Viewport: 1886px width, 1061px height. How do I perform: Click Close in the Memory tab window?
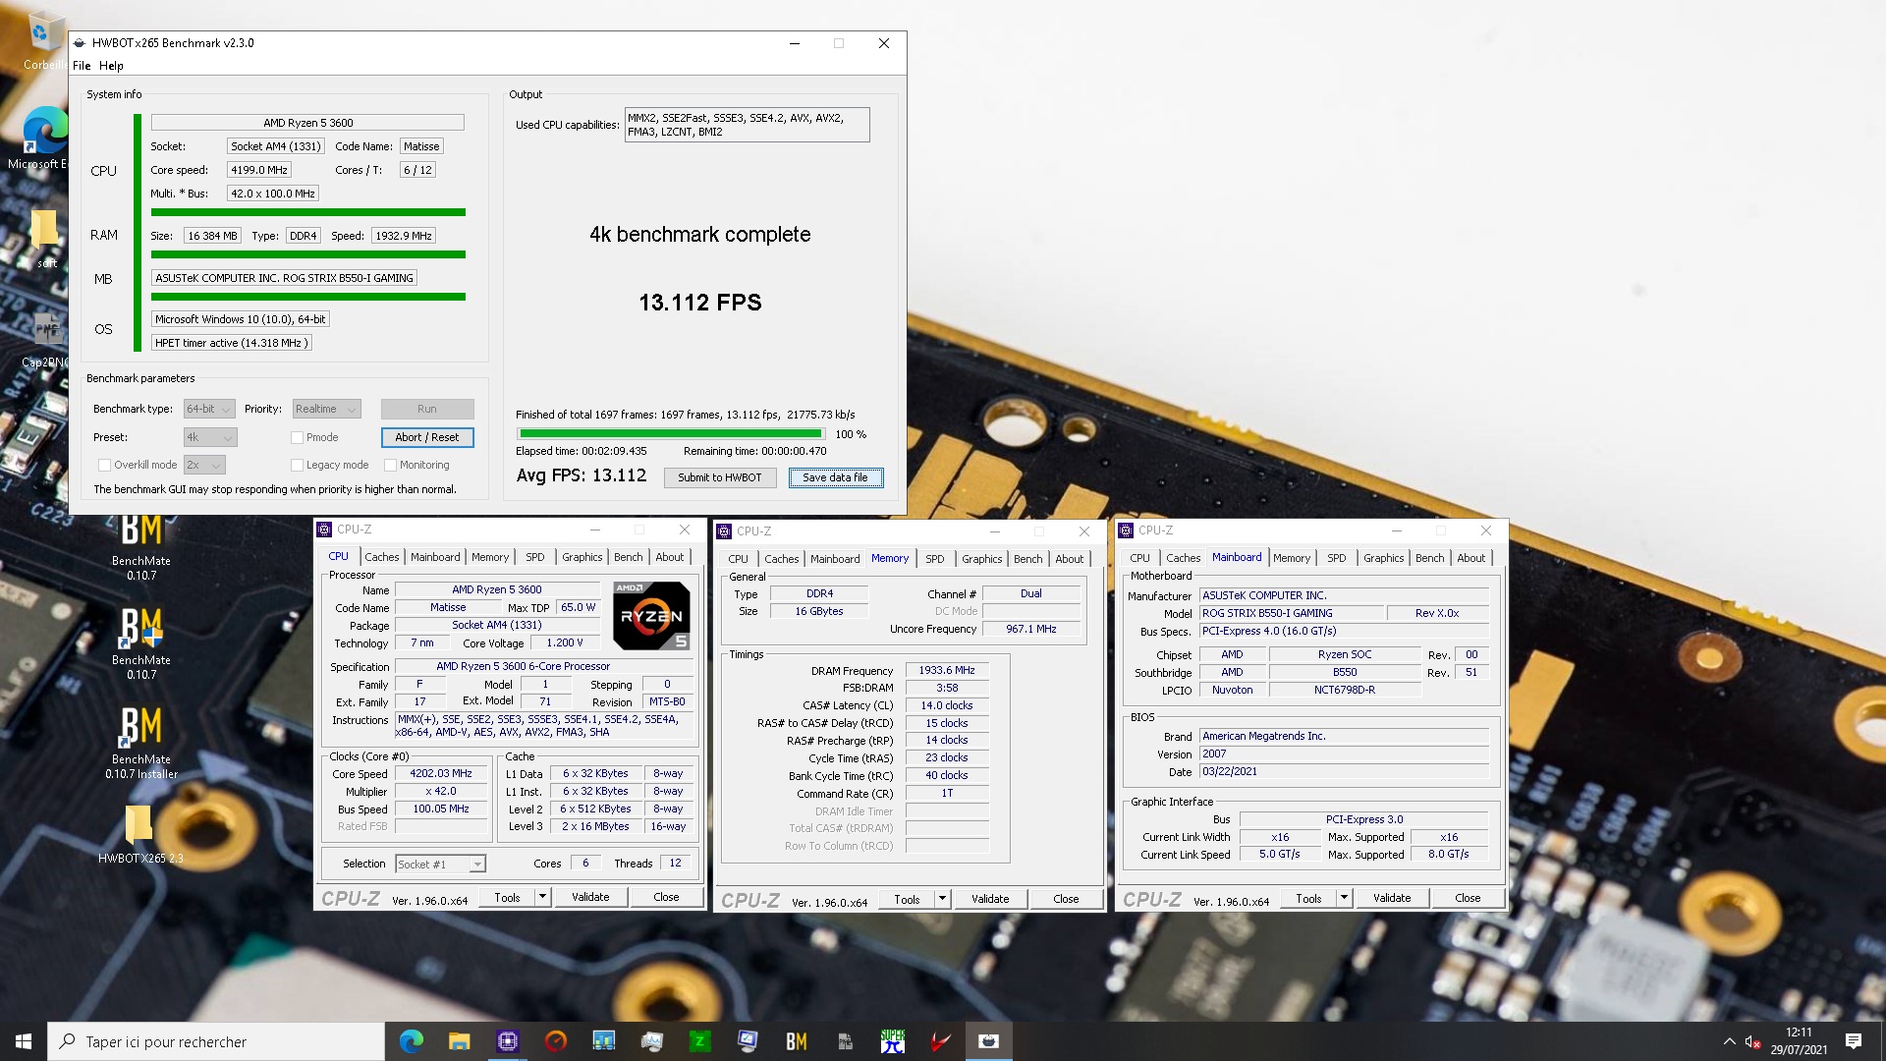1066,899
